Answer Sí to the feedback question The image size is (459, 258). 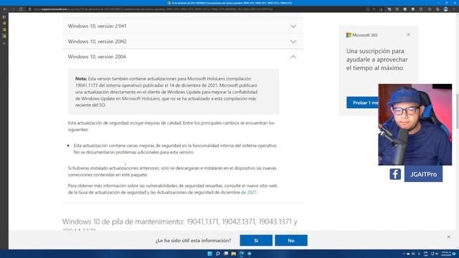[256, 241]
